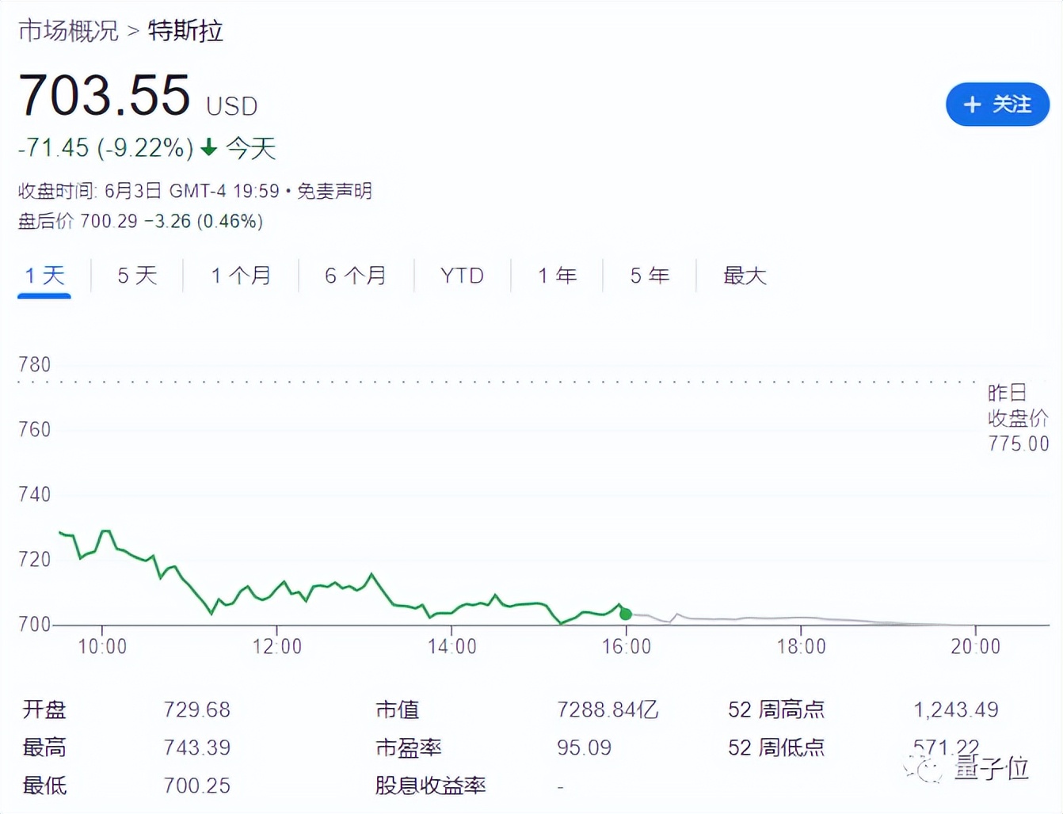This screenshot has height=814, width=1063.
Task: Click the 16:00 time axis label
Action: click(x=627, y=646)
